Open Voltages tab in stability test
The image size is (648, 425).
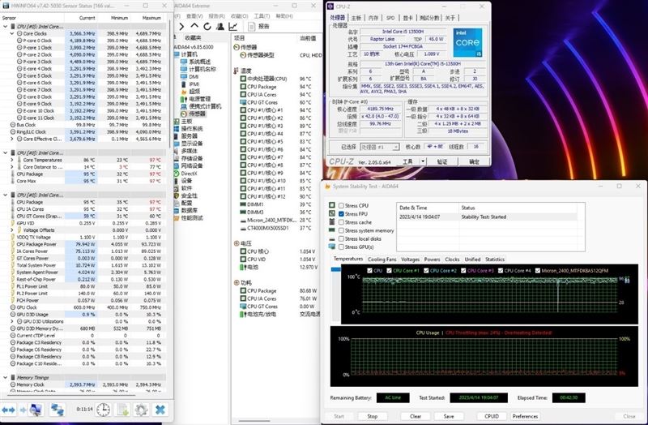(410, 260)
